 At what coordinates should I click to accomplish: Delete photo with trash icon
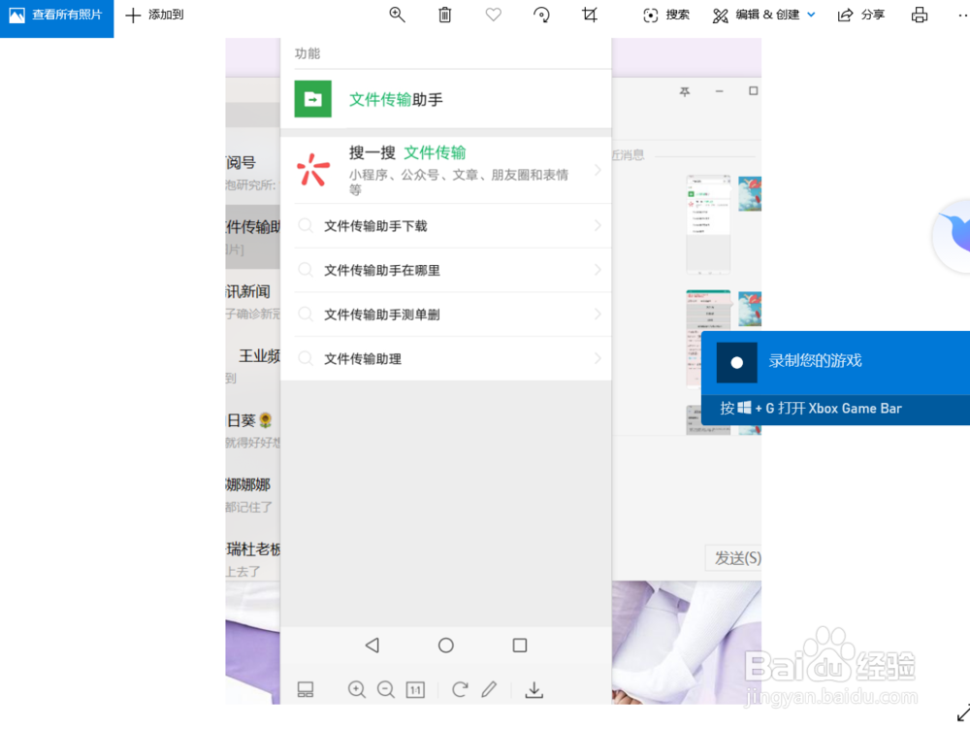pos(445,15)
